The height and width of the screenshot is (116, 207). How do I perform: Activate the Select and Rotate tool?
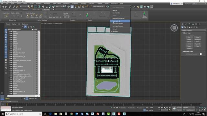(47, 7)
